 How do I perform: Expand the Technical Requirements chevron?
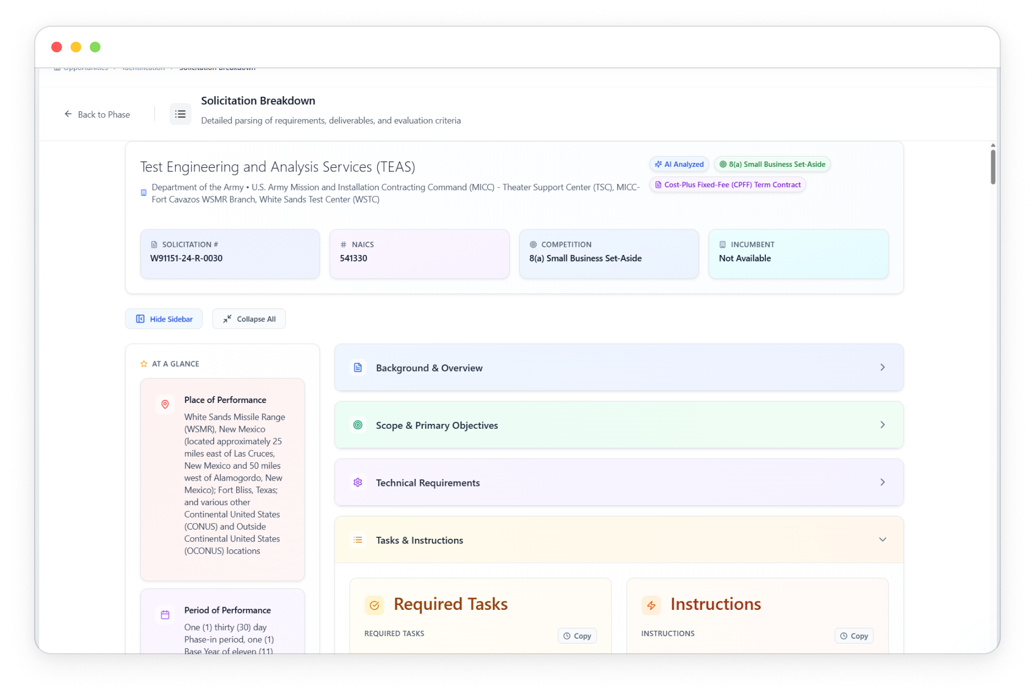[882, 483]
